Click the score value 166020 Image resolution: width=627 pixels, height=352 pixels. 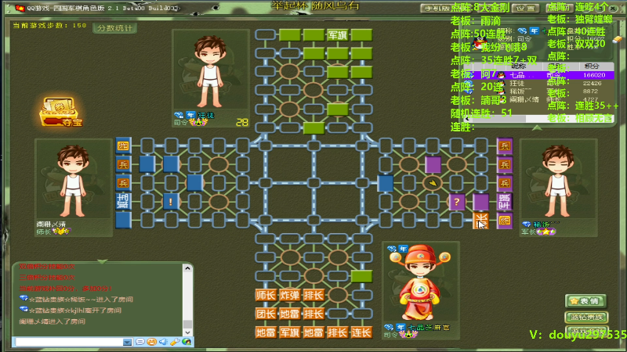(x=594, y=75)
